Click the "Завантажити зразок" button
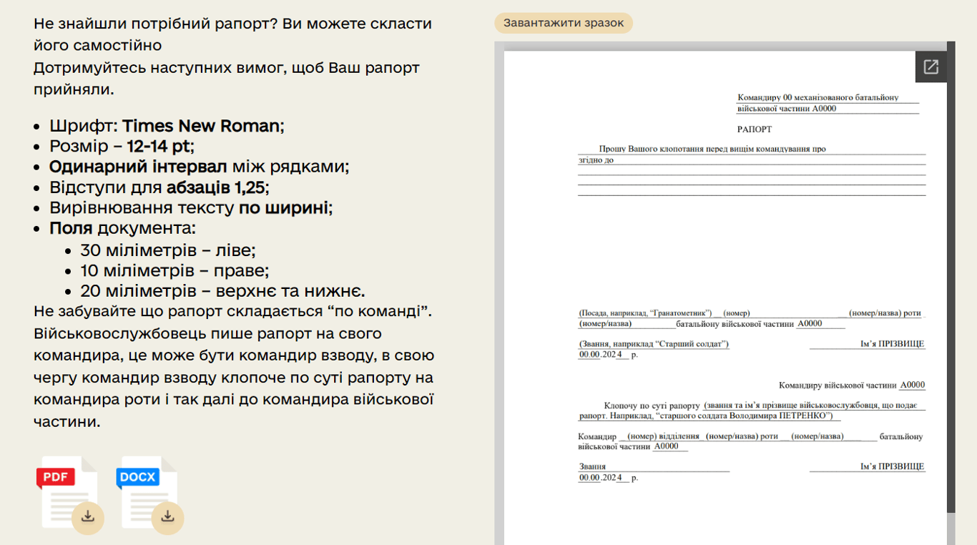Screen dimensions: 977x545 point(563,23)
